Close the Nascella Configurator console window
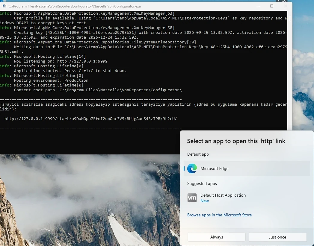 (x=286, y=6)
